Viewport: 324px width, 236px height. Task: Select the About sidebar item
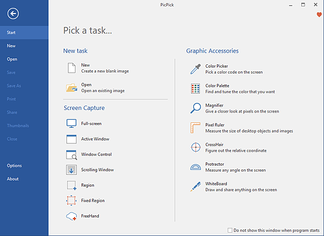[x=13, y=179]
